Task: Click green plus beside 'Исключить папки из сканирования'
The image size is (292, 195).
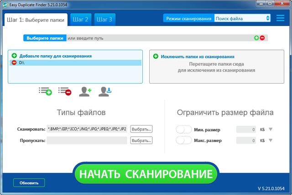Action: pyautogui.click(x=156, y=56)
